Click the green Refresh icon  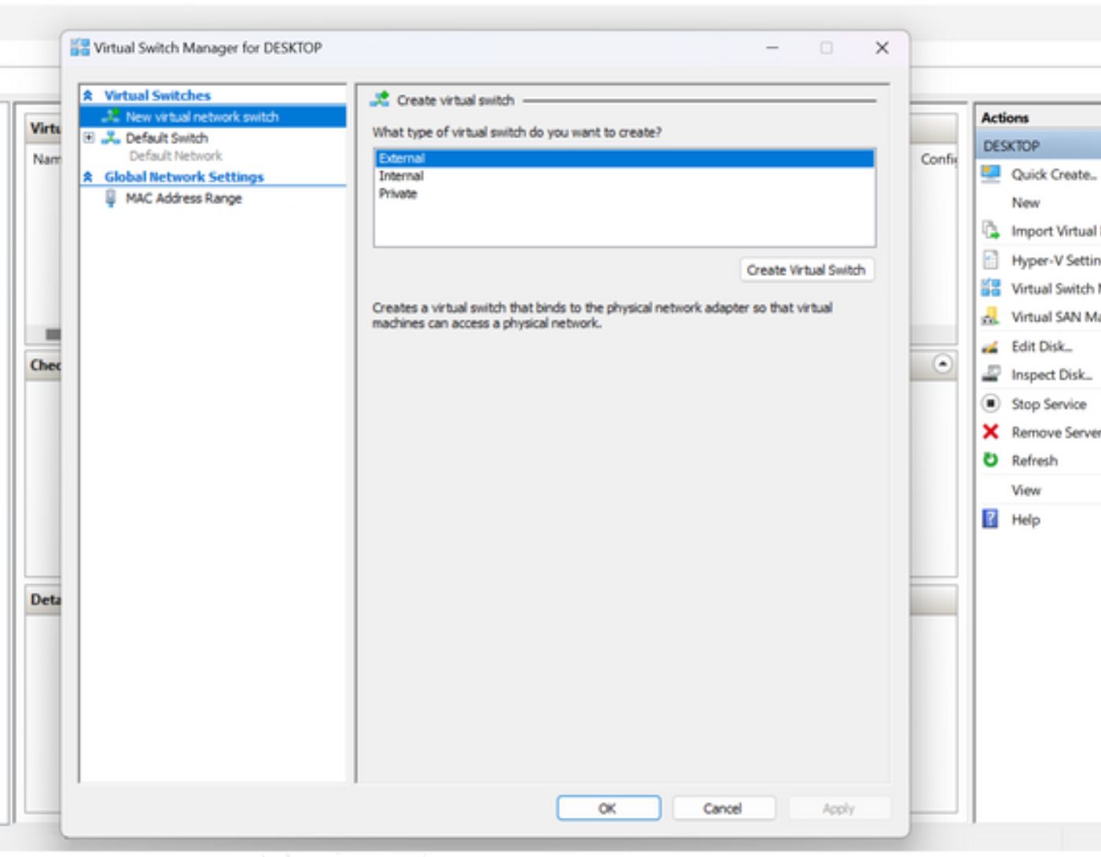click(991, 460)
